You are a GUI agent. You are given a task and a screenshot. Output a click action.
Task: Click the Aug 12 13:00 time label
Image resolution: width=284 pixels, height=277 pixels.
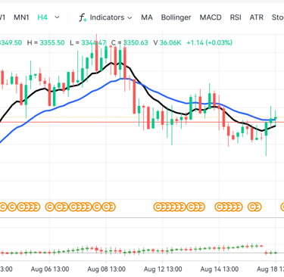coord(163,269)
